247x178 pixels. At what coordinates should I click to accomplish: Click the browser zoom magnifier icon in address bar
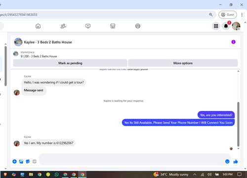click(x=211, y=15)
